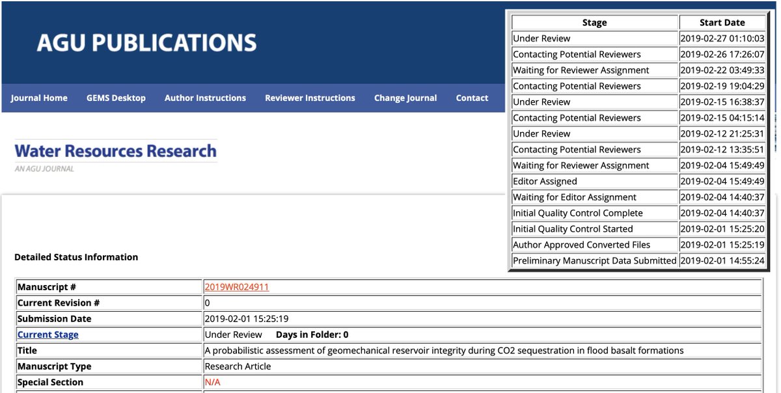Open the Contact navigation item

(472, 98)
